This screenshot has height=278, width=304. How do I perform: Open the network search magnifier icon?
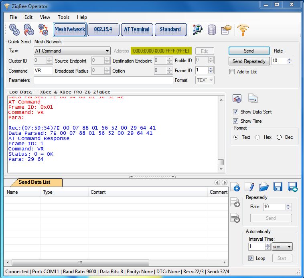click(197, 30)
